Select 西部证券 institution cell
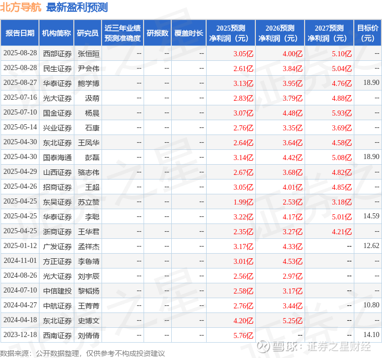382x358 pixels. (x=57, y=54)
